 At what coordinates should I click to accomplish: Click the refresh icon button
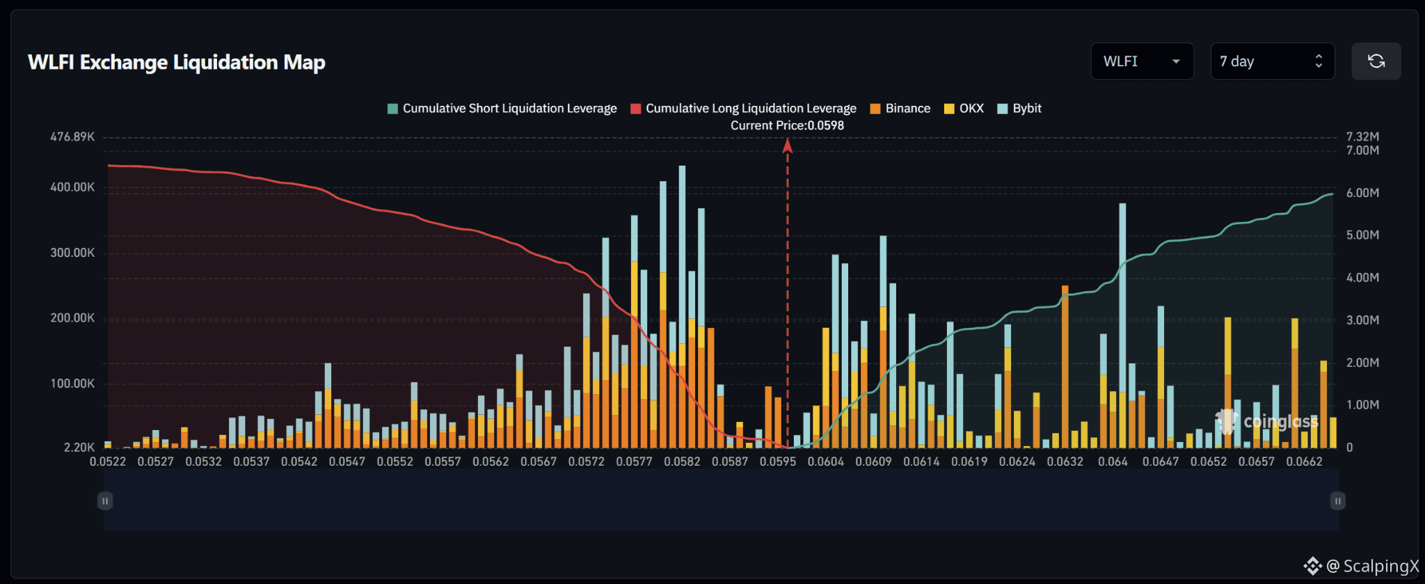coord(1376,61)
